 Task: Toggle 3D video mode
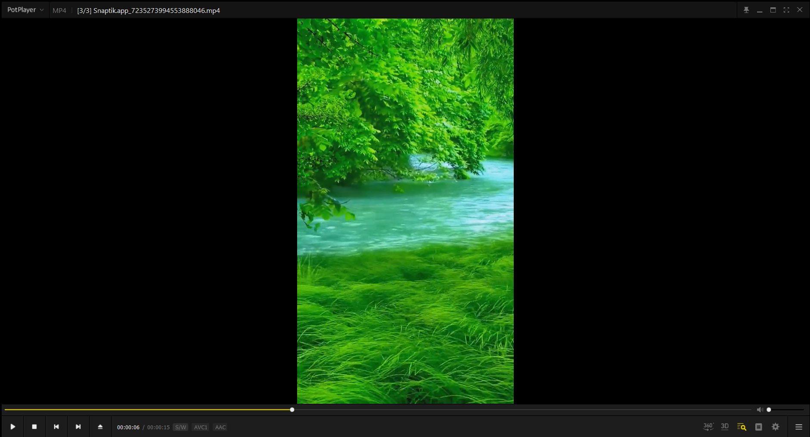point(725,427)
